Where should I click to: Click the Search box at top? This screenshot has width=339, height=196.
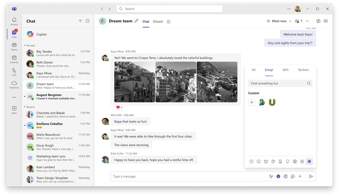click(x=169, y=9)
